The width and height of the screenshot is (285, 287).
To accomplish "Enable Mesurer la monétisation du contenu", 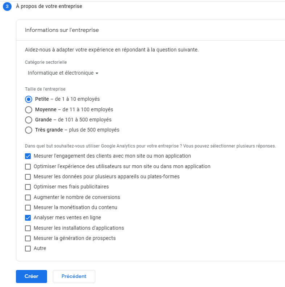I will pos(28,208).
